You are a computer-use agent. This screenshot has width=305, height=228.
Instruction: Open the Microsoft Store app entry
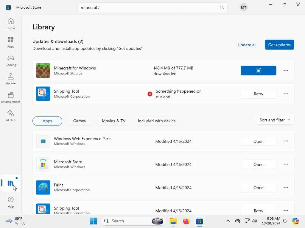tap(258, 164)
